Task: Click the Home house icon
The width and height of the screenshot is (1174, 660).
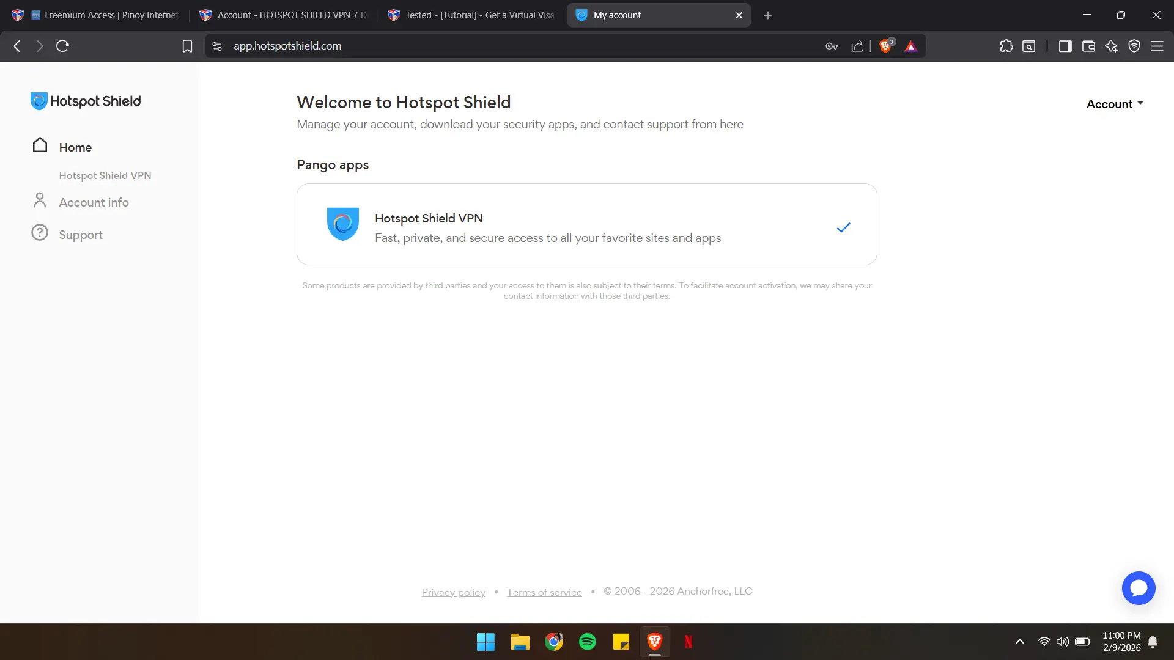Action: coord(40,145)
